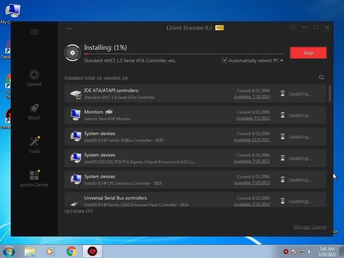Image resolution: width=344 pixels, height=258 pixels.
Task: Click the PRO badge next to title
Action: click(x=219, y=28)
